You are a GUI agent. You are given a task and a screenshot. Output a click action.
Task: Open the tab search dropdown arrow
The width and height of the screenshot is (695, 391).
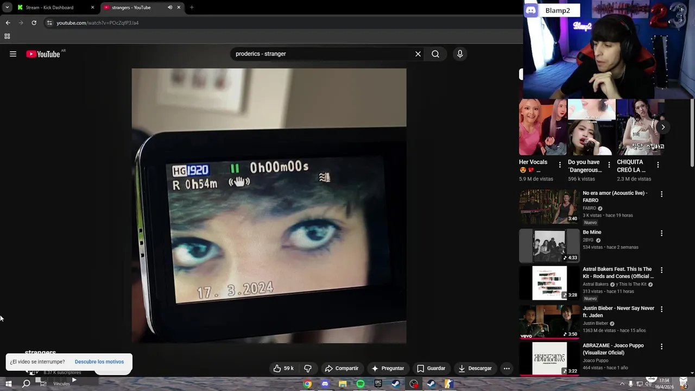(x=7, y=8)
